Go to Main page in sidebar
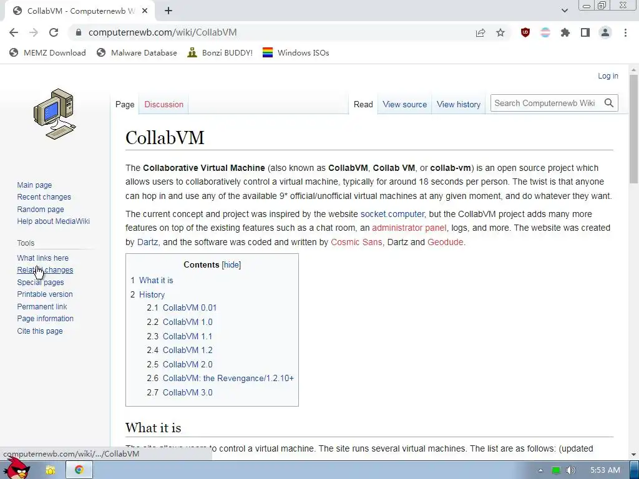The image size is (639, 479). point(34,185)
